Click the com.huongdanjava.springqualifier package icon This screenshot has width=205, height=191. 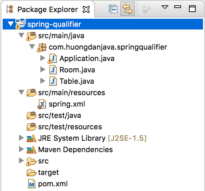pos(42,48)
